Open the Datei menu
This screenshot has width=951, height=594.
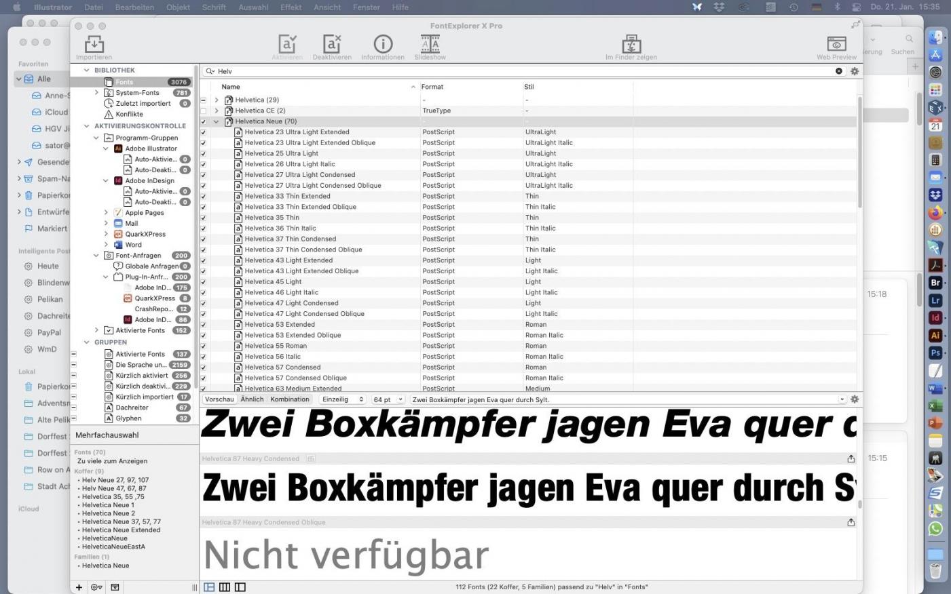[94, 7]
